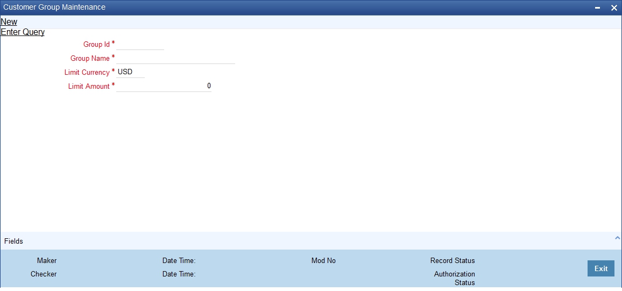This screenshot has width=622, height=291.
Task: Focus the Group Id input field
Action: pyautogui.click(x=140, y=44)
